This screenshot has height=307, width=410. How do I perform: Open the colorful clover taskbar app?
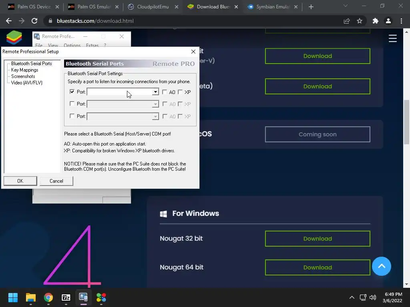coord(101,297)
